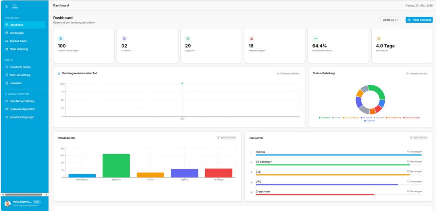Click the 64.4% Lieferperformance value
436x211 pixels.
pos(320,46)
